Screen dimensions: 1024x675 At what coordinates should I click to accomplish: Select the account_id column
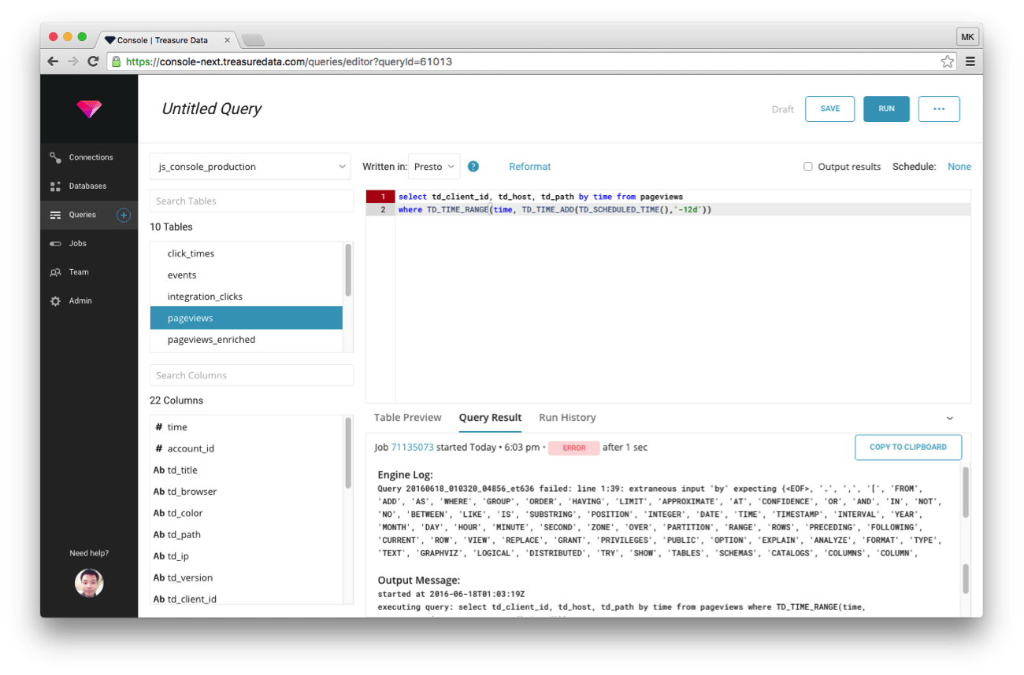tap(246, 448)
